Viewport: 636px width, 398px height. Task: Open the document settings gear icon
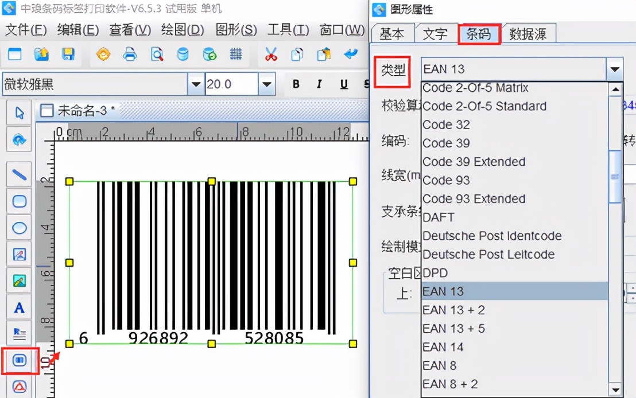[103, 54]
